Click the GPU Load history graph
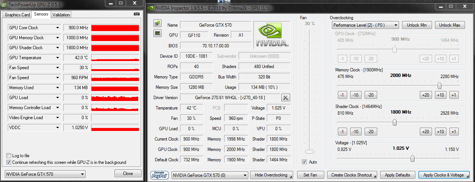This screenshot has width=475, height=182. coord(115,98)
